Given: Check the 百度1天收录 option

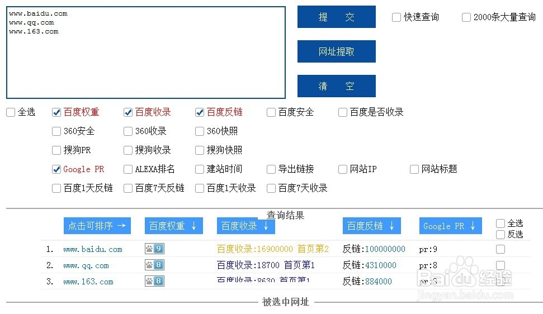Looking at the screenshot, I should click(x=200, y=188).
